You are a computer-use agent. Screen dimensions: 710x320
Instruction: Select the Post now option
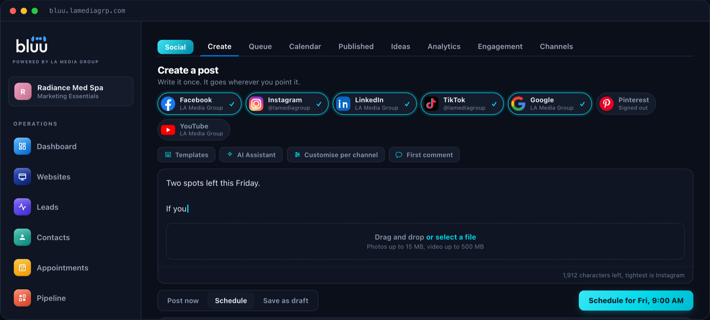(x=183, y=301)
